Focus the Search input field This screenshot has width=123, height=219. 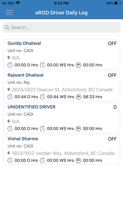[x=61, y=27]
